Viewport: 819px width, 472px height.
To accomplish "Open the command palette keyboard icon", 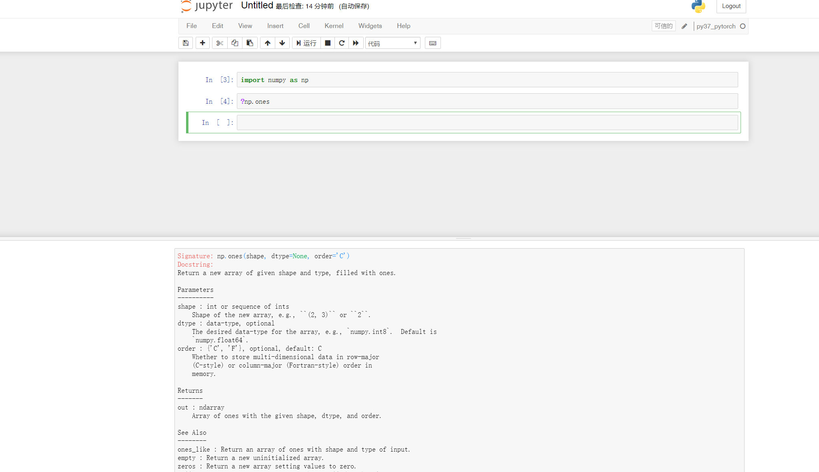I will tap(433, 43).
